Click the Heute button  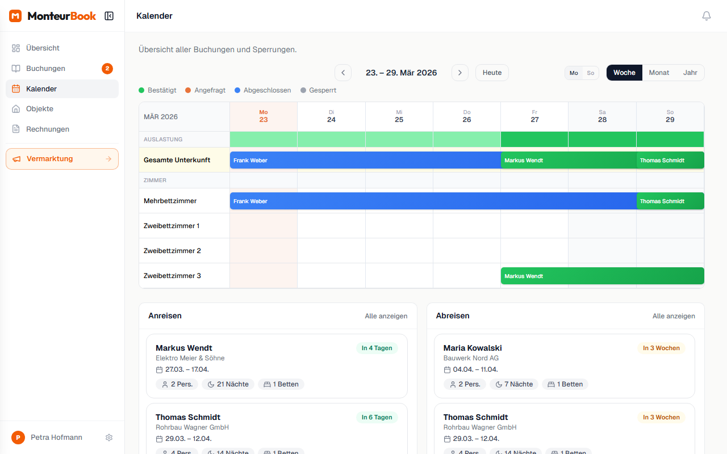point(492,73)
